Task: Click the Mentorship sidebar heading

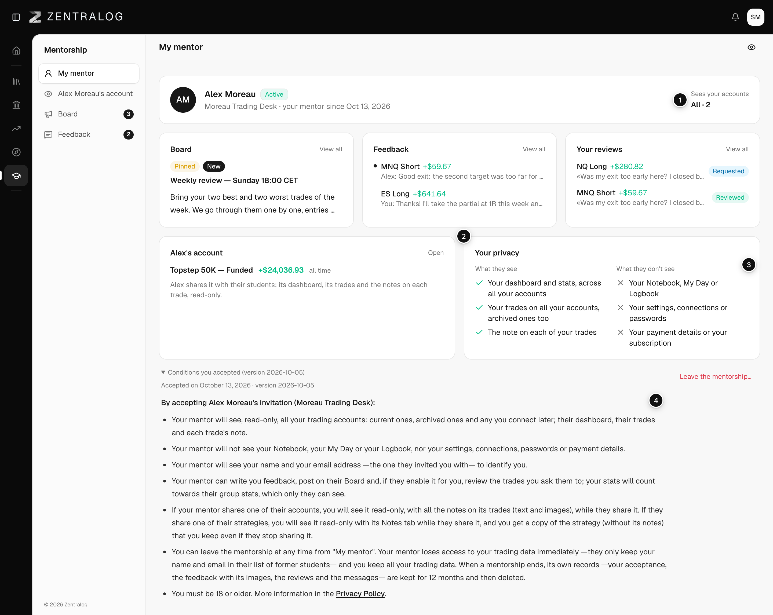Action: tap(65, 50)
